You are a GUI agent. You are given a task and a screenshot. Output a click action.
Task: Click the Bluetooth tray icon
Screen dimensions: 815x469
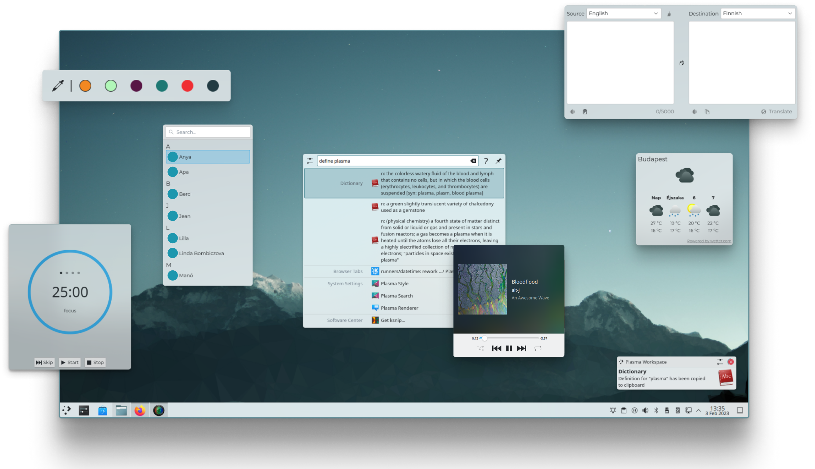click(x=656, y=410)
